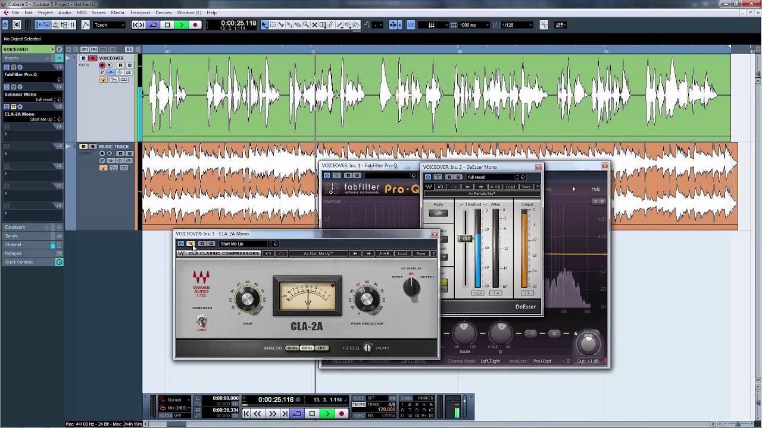Click CLA-2A Peak Reduction knob
This screenshot has height=428, width=762.
coord(367,300)
